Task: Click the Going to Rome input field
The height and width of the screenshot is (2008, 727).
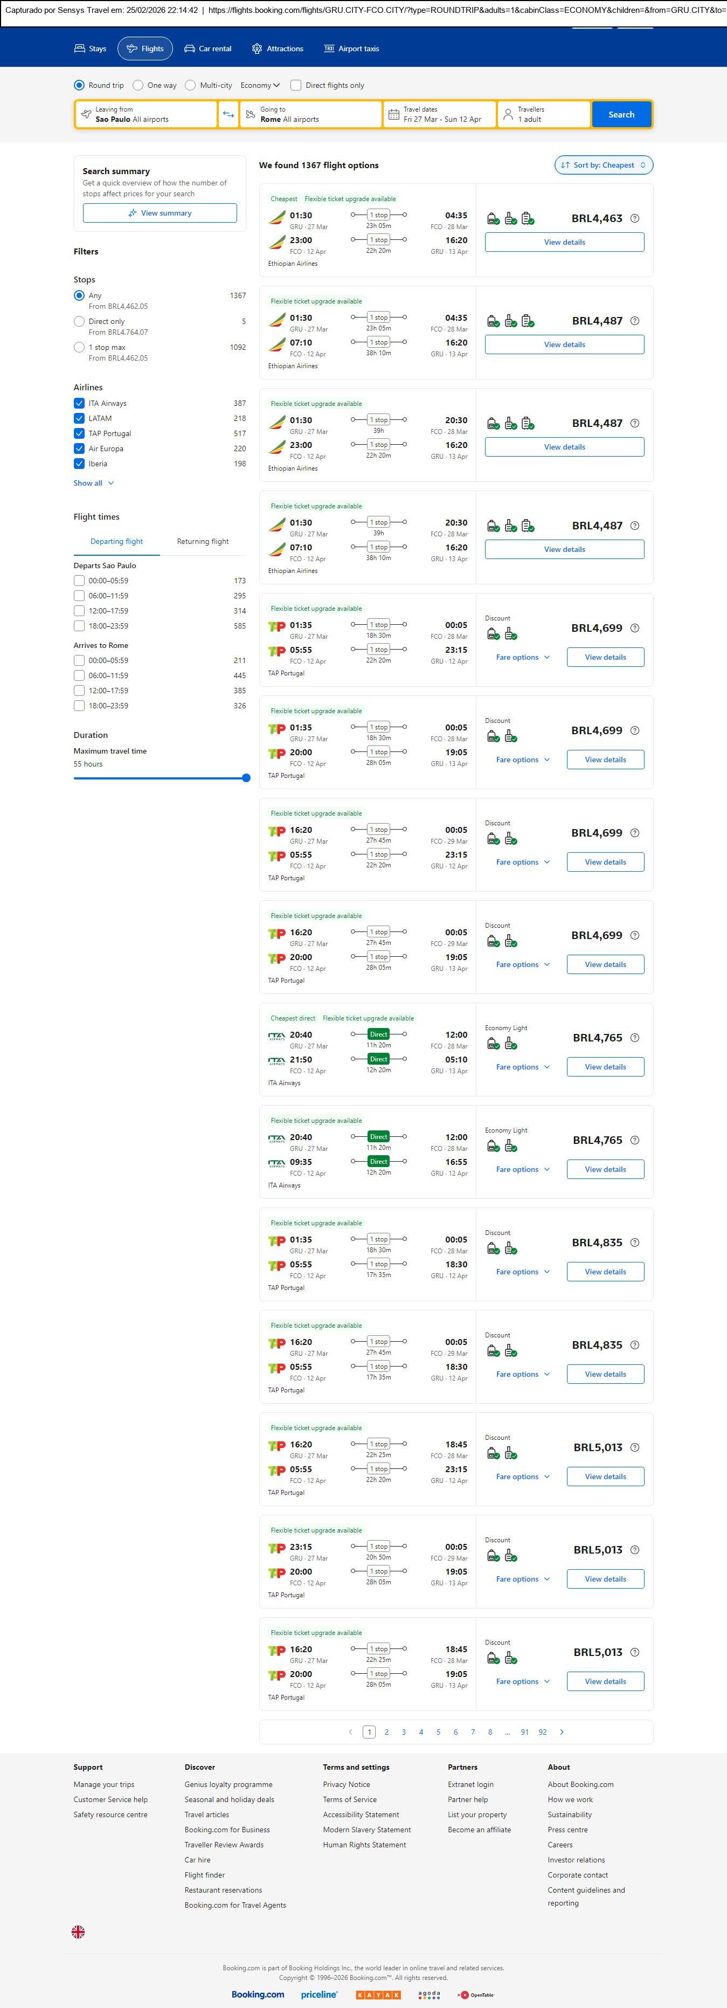Action: (x=311, y=115)
